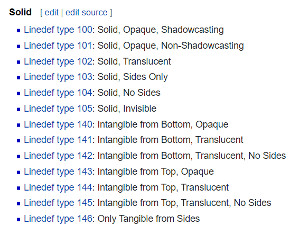The width and height of the screenshot is (290, 225).
Task: Open the Linedef type 100 link
Action: click(x=58, y=30)
